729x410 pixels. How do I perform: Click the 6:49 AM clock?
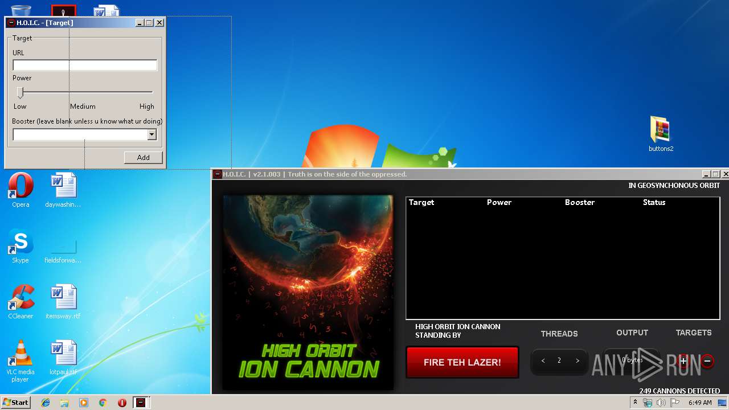[700, 403]
